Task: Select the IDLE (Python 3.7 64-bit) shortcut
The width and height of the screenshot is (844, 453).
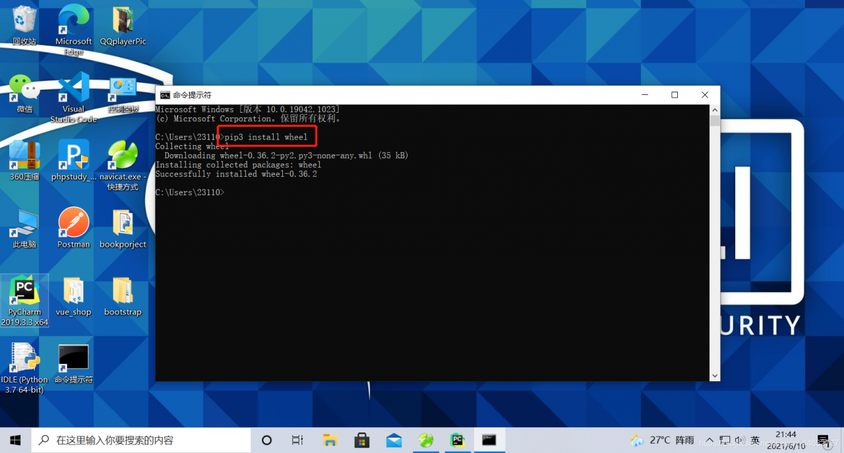Action: (x=24, y=369)
